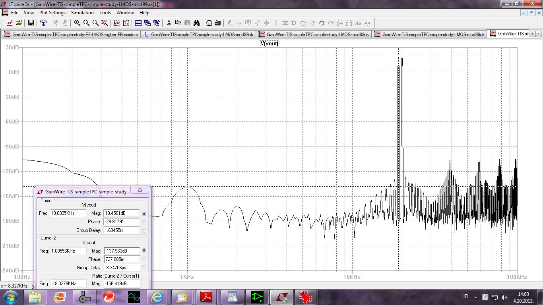Click the Zoom to Fit crossed magnifier icon
Screen dimensions: 543x305
click(x=105, y=23)
